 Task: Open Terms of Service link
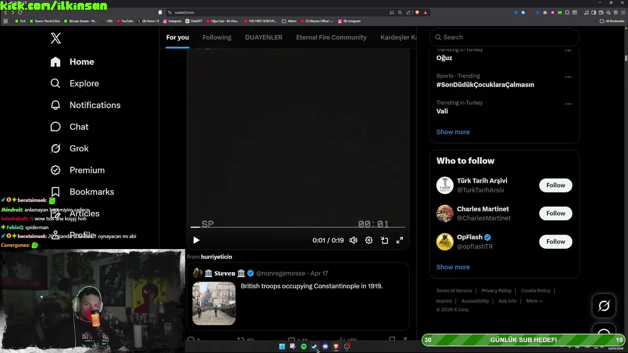(454, 291)
